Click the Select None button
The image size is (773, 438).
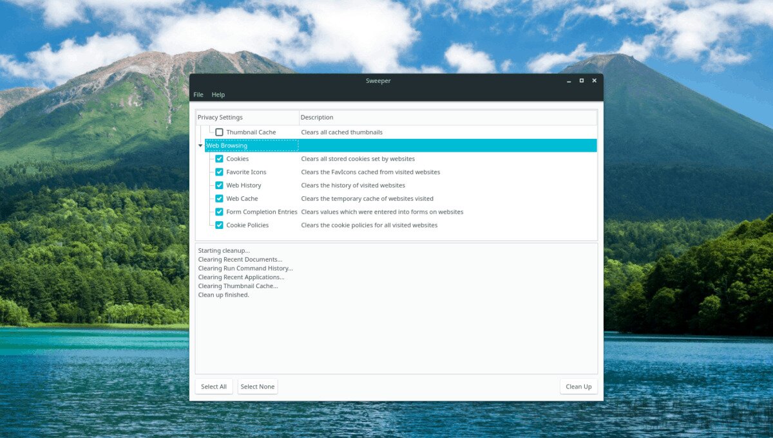[258, 387]
